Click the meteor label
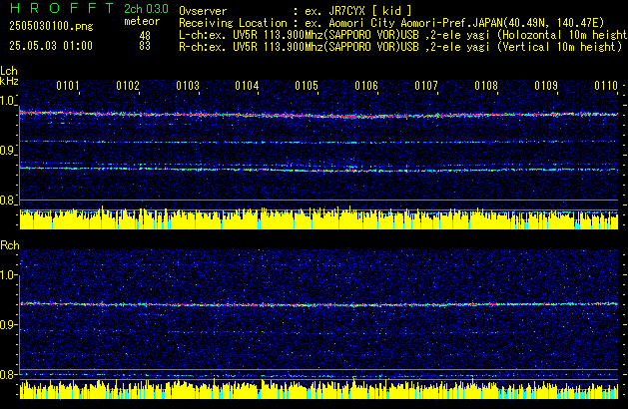 tap(142, 21)
